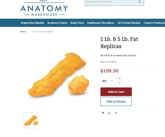Increase quantity with the up arrow
This screenshot has height=137, width=165.
coord(119,78)
